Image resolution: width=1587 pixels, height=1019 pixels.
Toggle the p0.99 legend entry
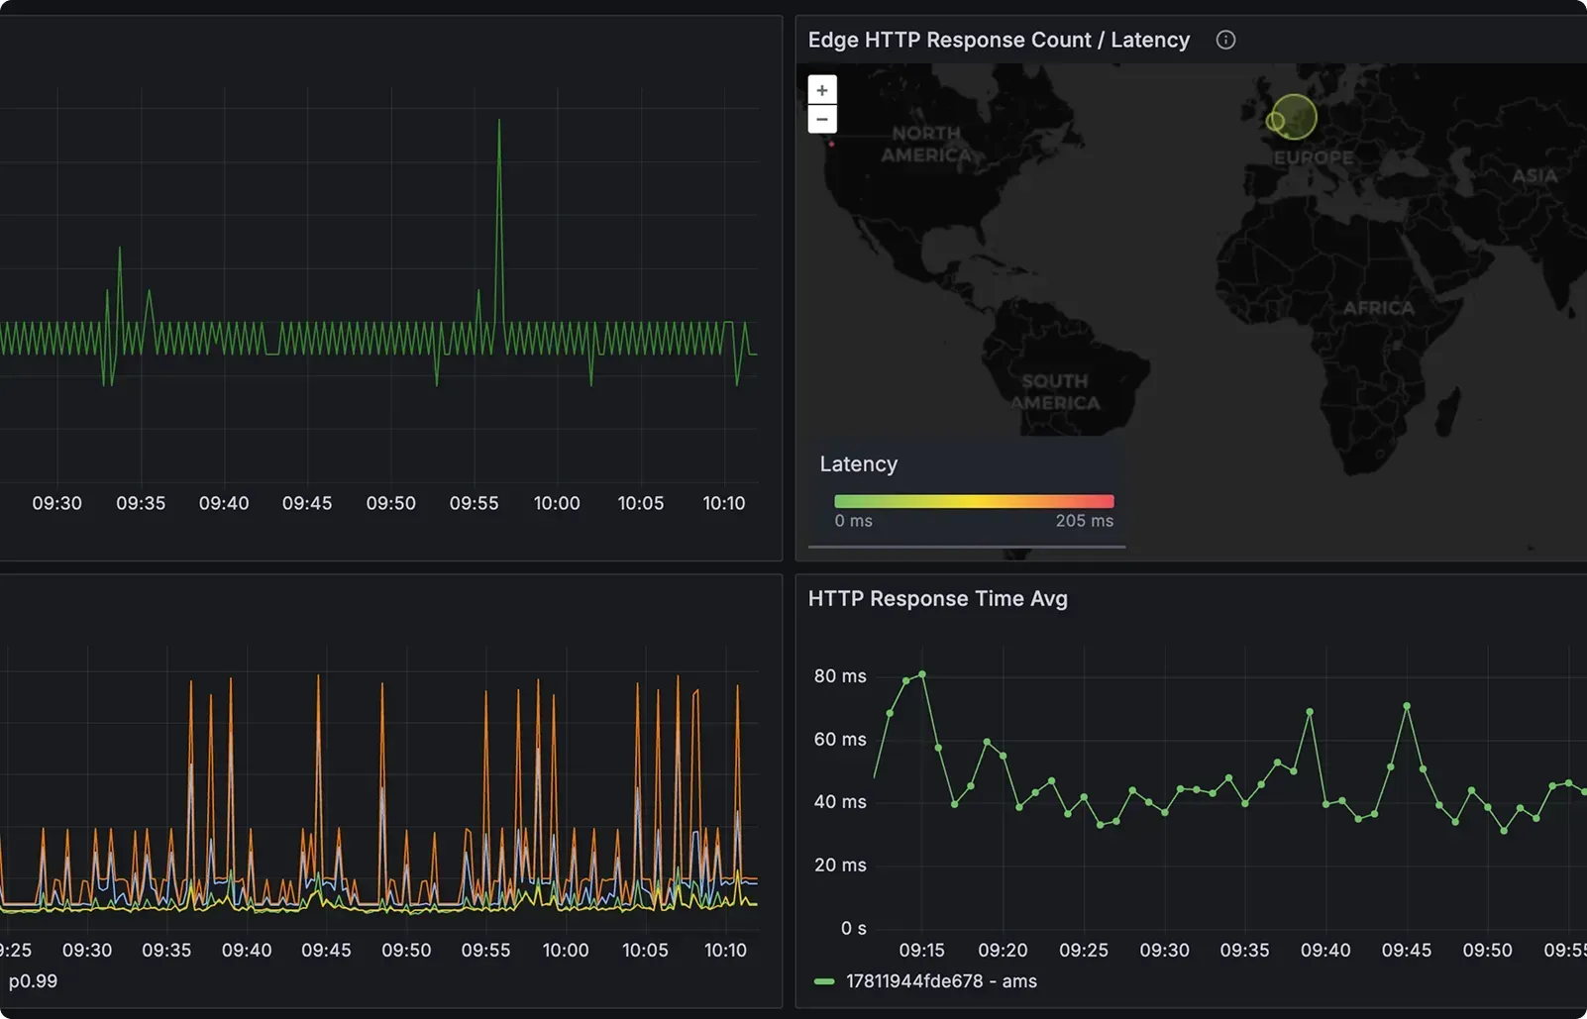tap(33, 981)
